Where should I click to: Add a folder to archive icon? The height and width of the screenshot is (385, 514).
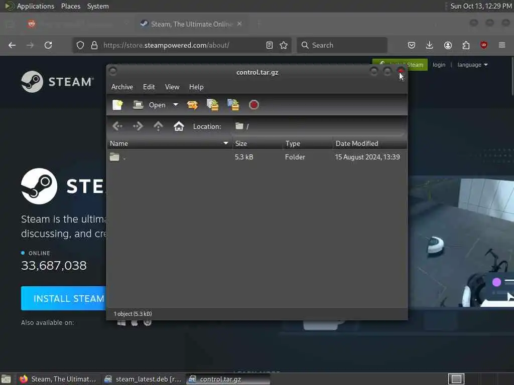coord(233,105)
